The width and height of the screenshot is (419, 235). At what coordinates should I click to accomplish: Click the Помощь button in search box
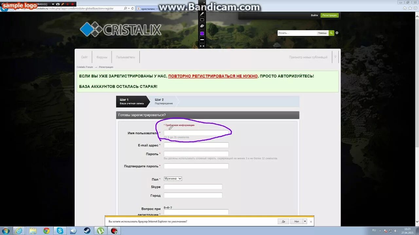[322, 33]
